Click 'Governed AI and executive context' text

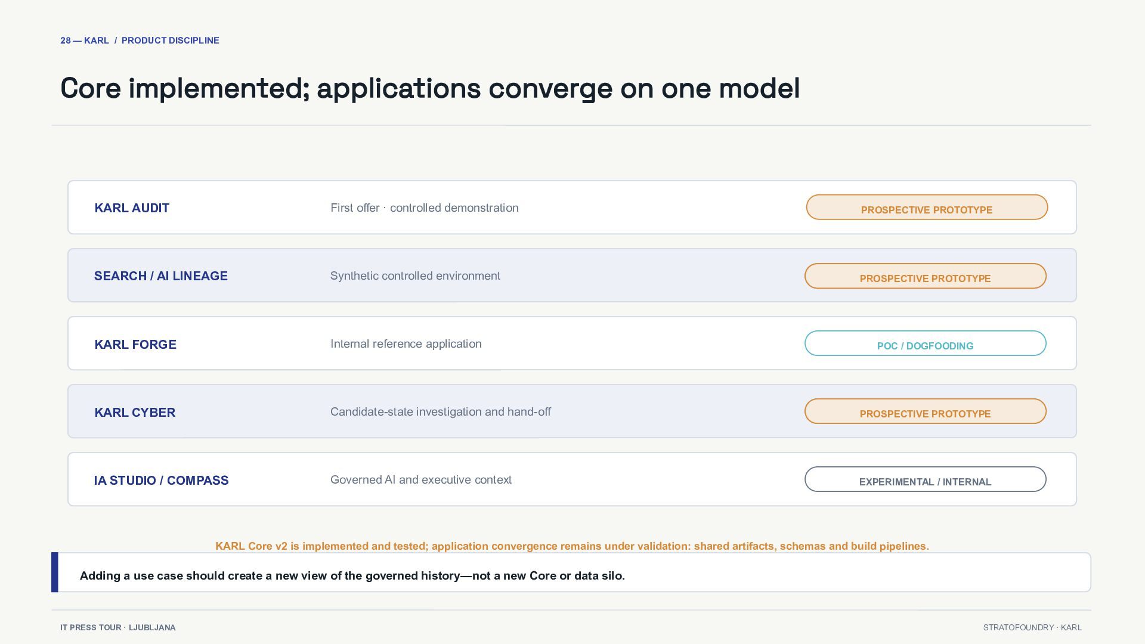tap(421, 480)
